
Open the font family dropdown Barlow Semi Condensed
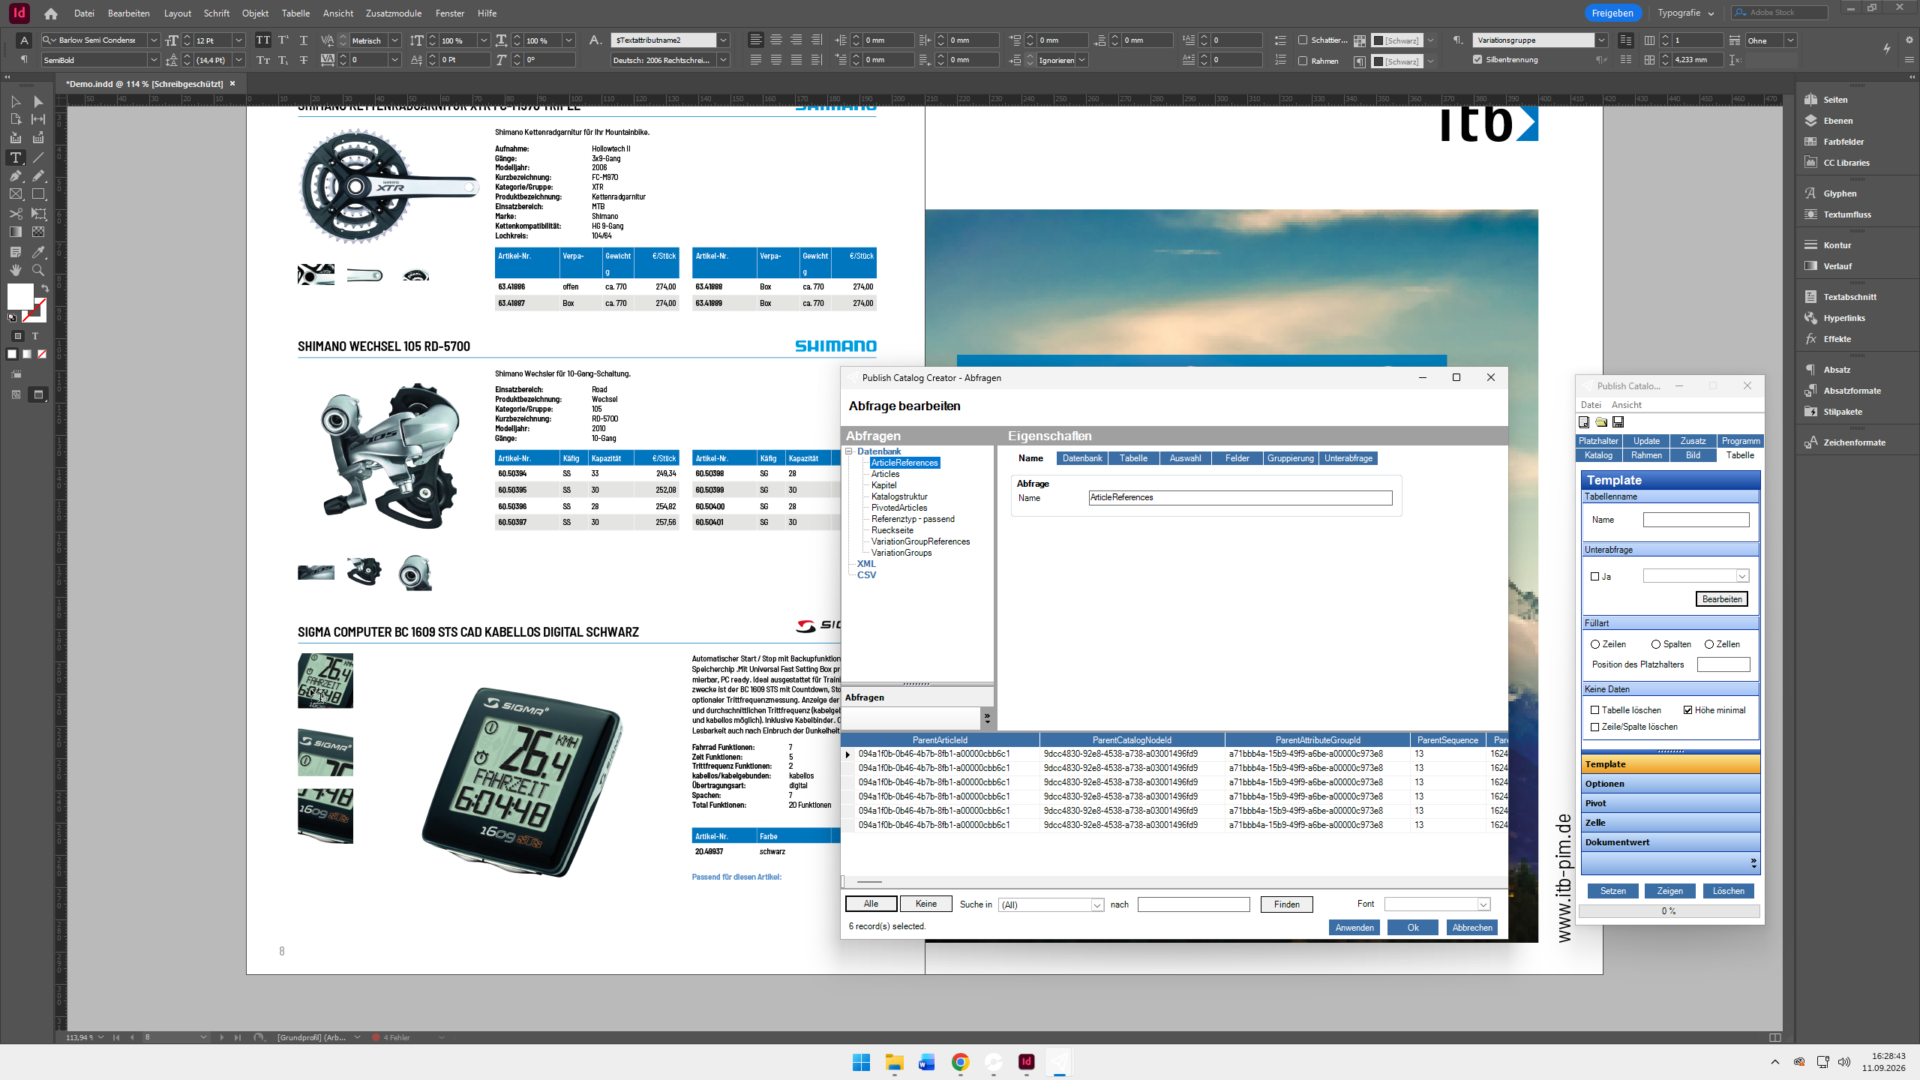click(154, 40)
